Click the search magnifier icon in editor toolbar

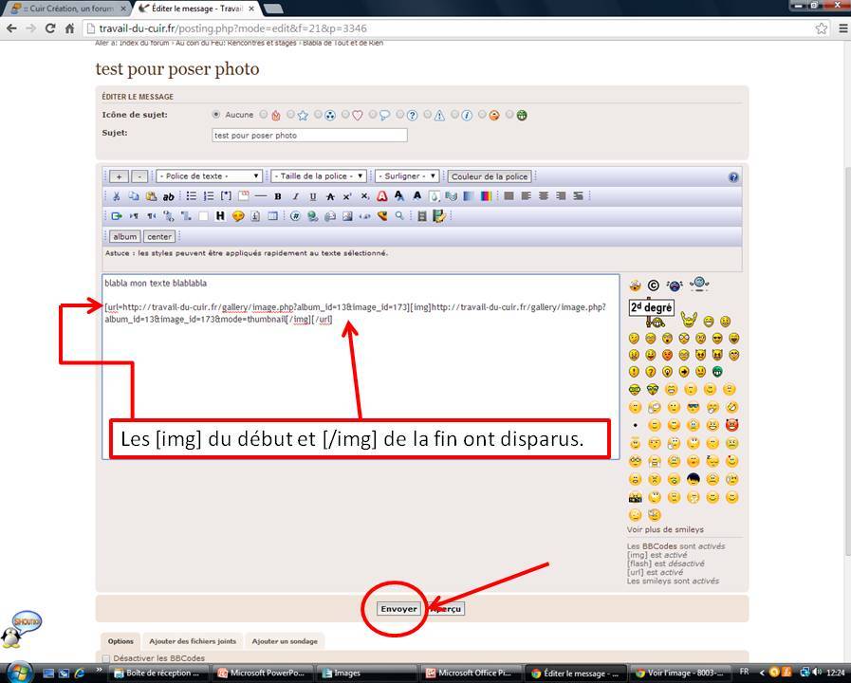pyautogui.click(x=399, y=216)
